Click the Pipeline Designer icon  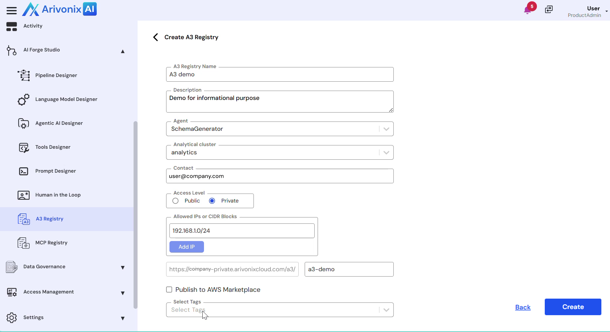point(24,75)
